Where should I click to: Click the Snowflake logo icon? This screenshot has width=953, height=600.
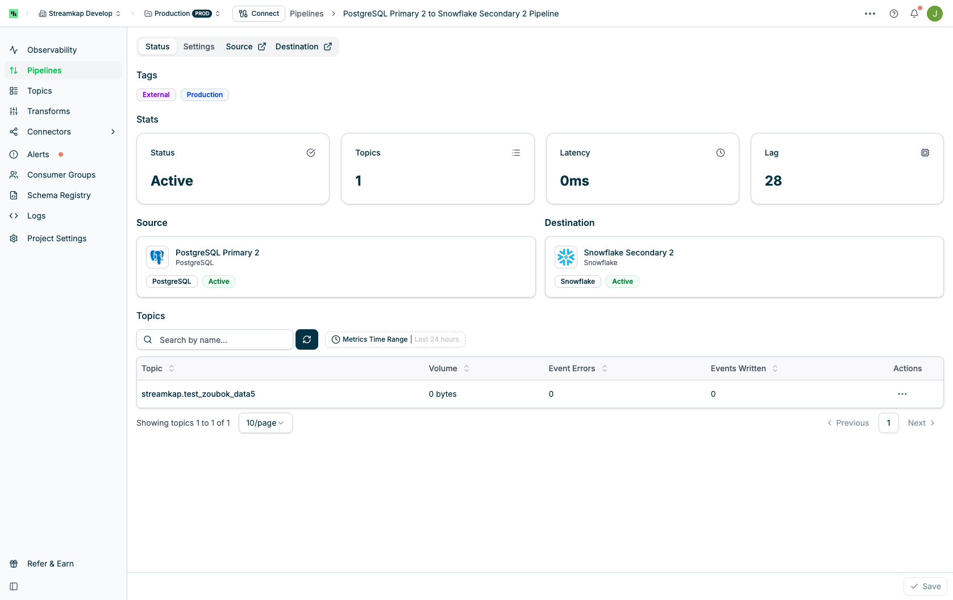pyautogui.click(x=566, y=257)
